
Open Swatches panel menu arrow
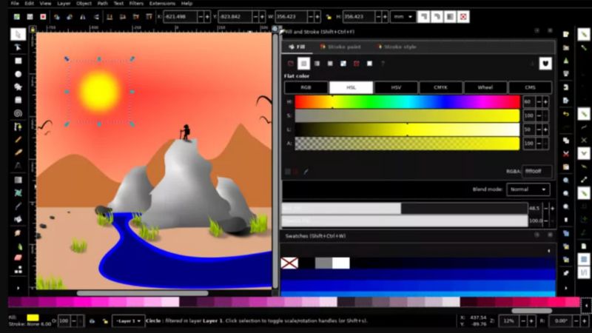coord(548,251)
